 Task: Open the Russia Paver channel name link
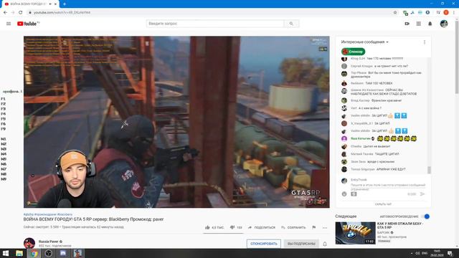pos(48,242)
